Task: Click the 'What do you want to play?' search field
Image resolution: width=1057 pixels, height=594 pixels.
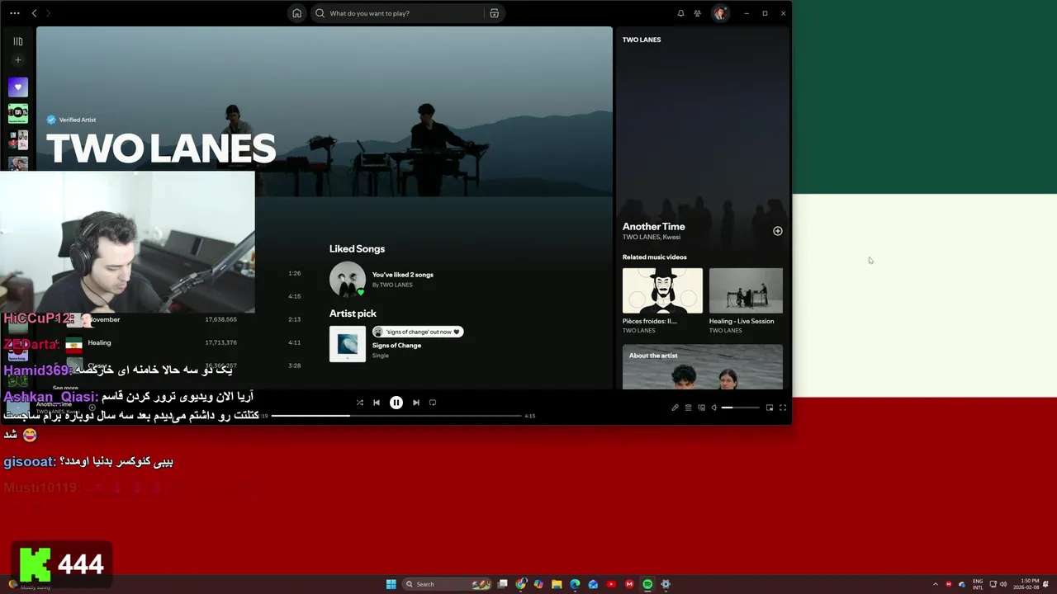Action: 396,13
